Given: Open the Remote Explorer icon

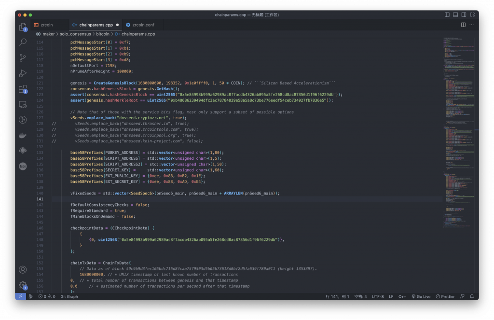Looking at the screenshot, I should (23, 104).
